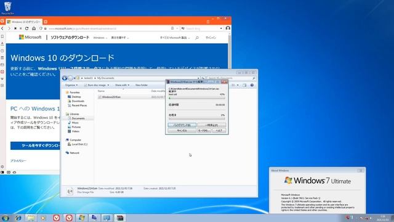Open browser settings gear at sidebar bottom
Image resolution: width=394 pixels, height=222 pixels.
click(2, 166)
